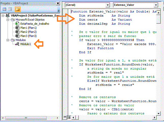Select Microsoft Excel Objetos folder icon
The width and height of the screenshot is (164, 122).
click(x=13, y=20)
